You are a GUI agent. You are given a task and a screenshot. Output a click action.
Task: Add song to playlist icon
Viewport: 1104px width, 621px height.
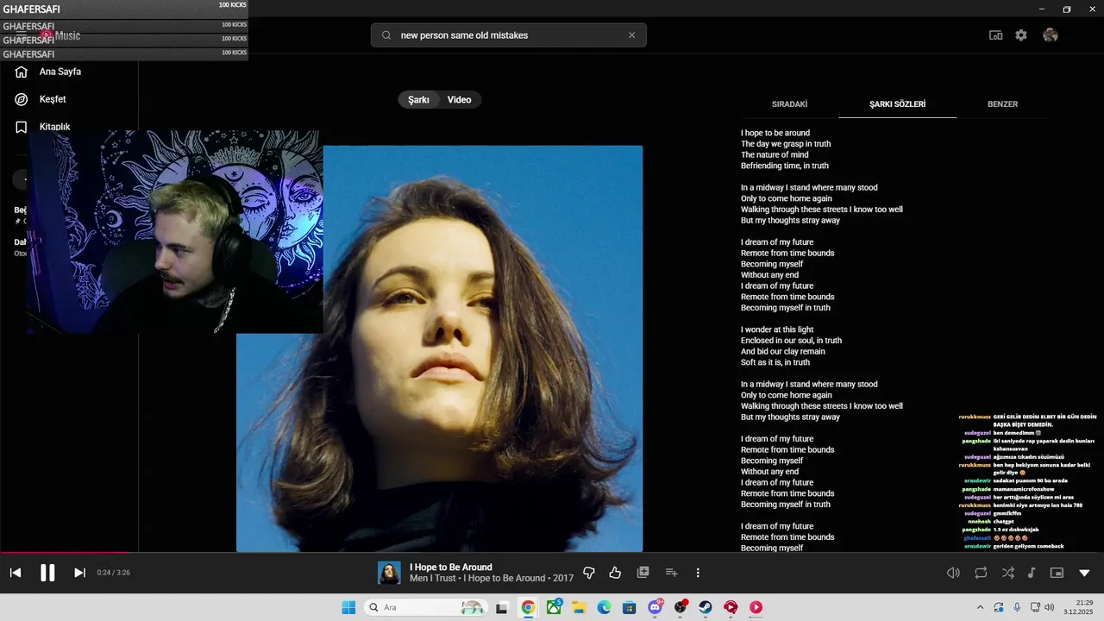pos(672,573)
